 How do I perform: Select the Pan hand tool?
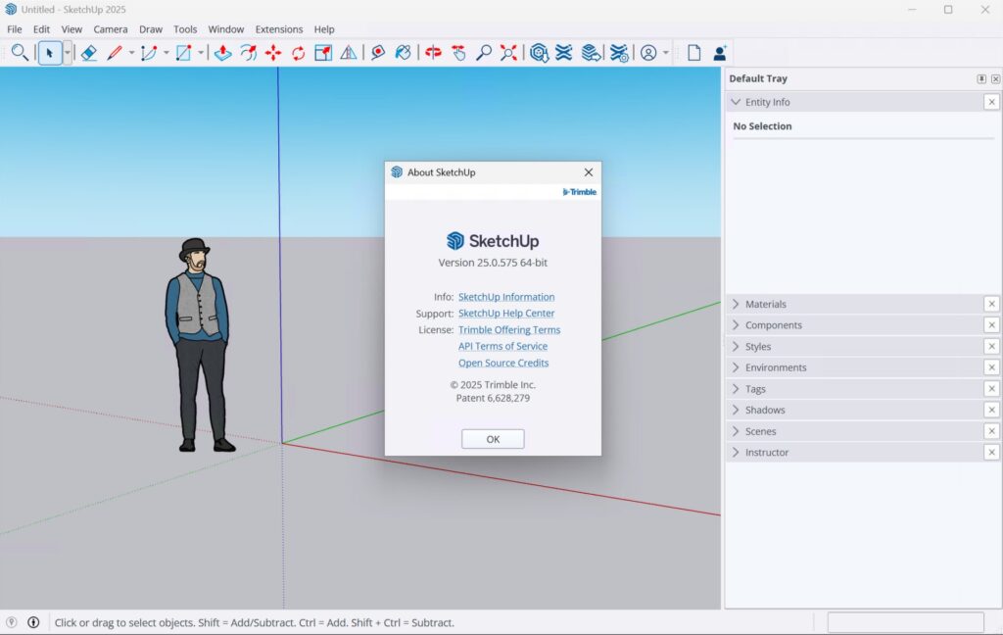458,53
